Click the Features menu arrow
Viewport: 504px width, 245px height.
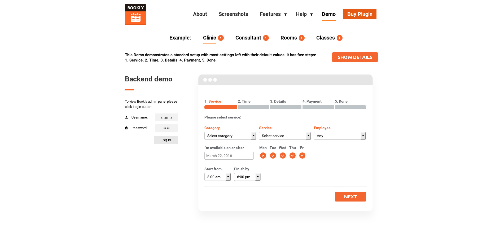286,14
